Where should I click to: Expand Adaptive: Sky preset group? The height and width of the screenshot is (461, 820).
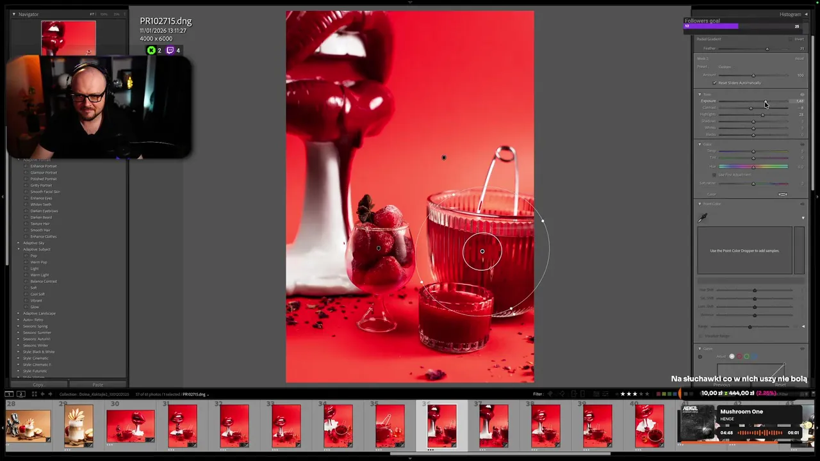19,243
